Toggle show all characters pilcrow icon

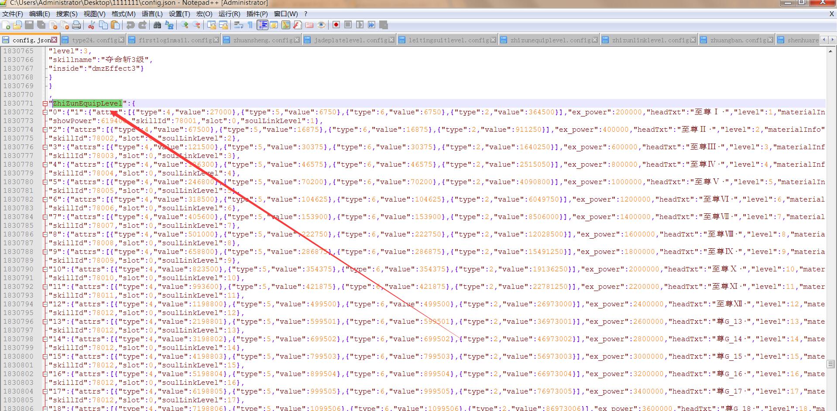pyautogui.click(x=250, y=25)
